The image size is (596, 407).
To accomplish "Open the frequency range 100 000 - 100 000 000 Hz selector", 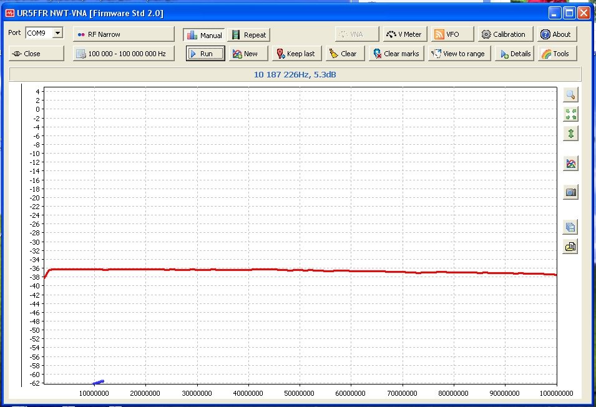I will (x=124, y=54).
